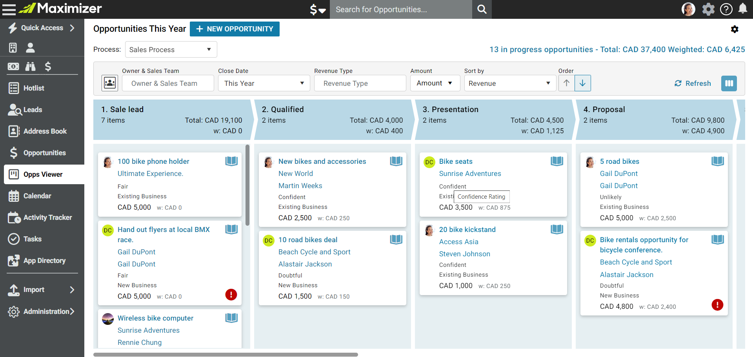Click the New Opportunity button

tap(235, 29)
